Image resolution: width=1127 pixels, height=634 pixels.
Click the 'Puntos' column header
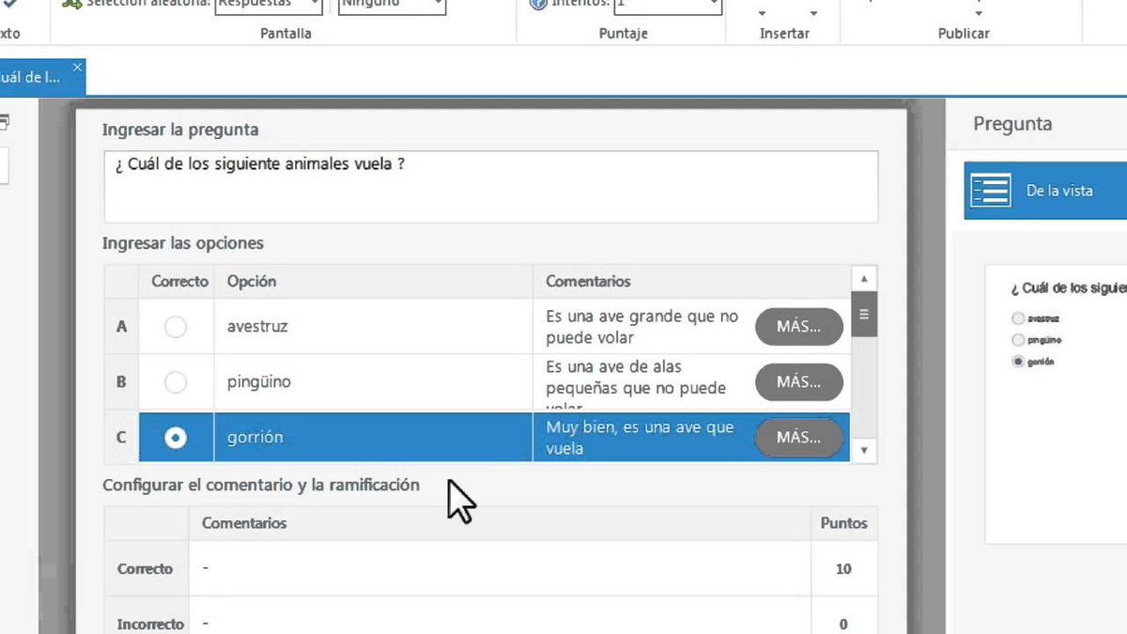coord(843,522)
